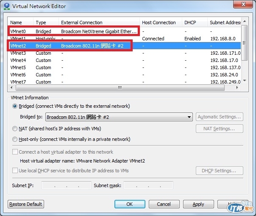256x216 pixels.
Task: Click the horizontal scrollbar thumb
Action: click(x=120, y=88)
